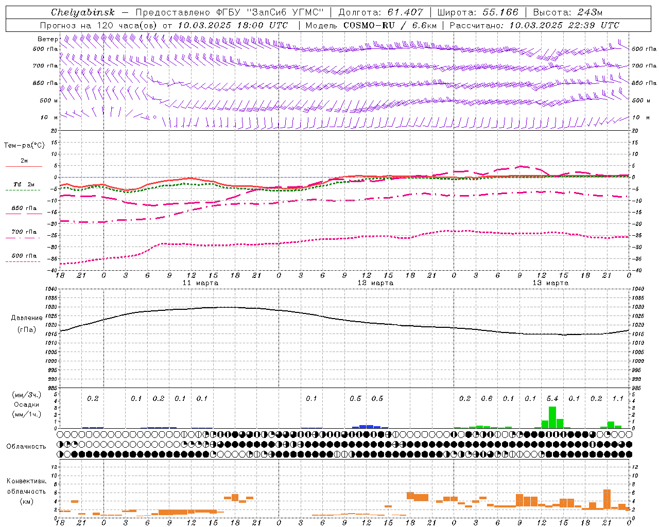Click the 'Ветер' wind panel label

47,39
